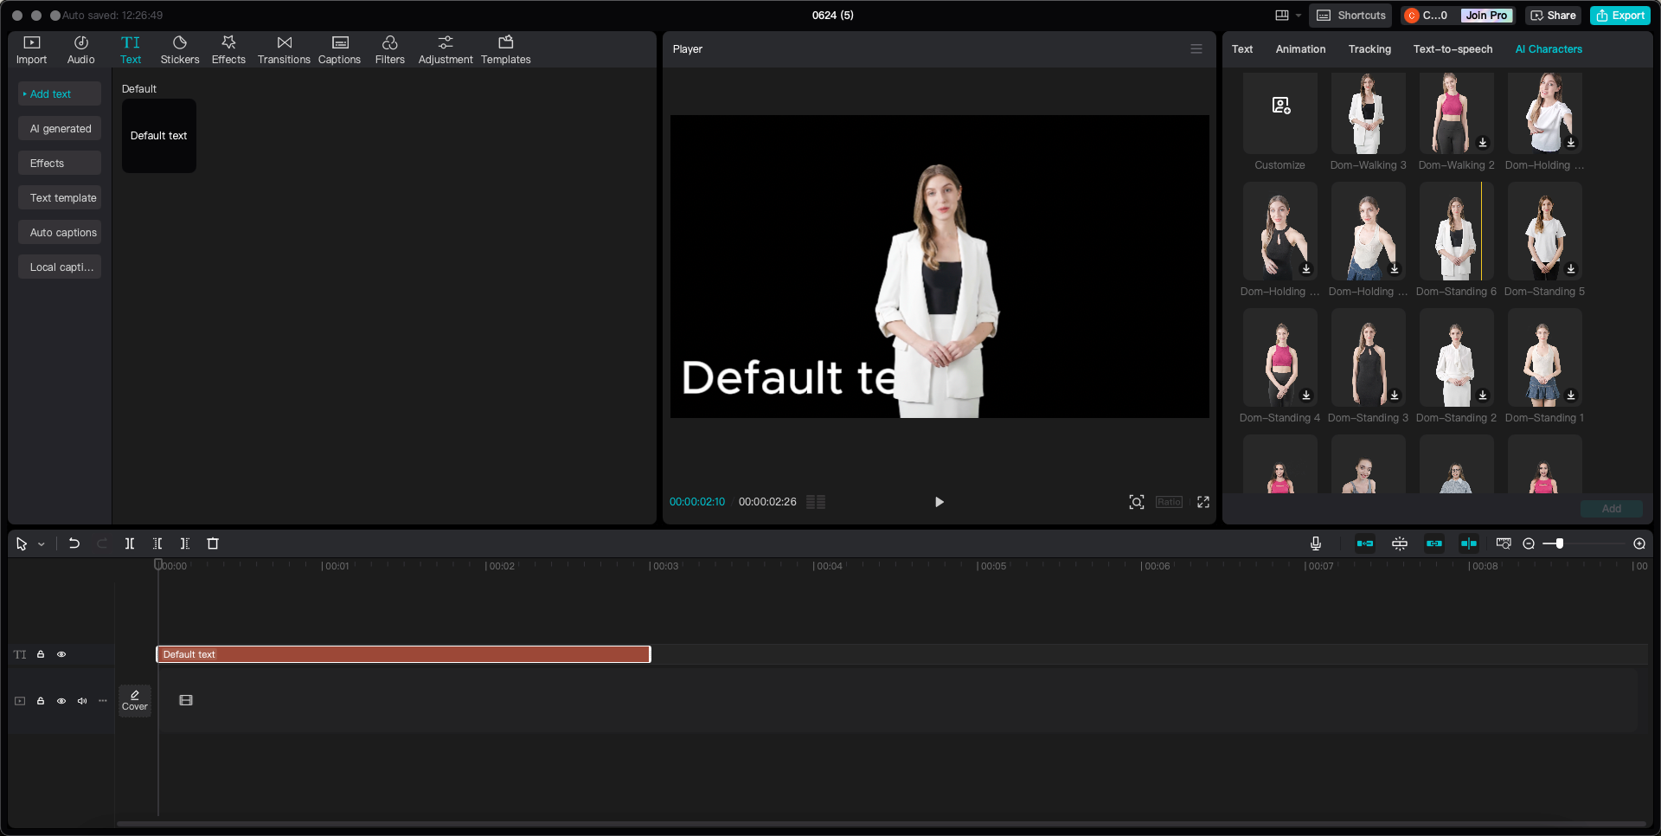Adjust the timeline zoom slider
The height and width of the screenshot is (836, 1661).
(1559, 543)
